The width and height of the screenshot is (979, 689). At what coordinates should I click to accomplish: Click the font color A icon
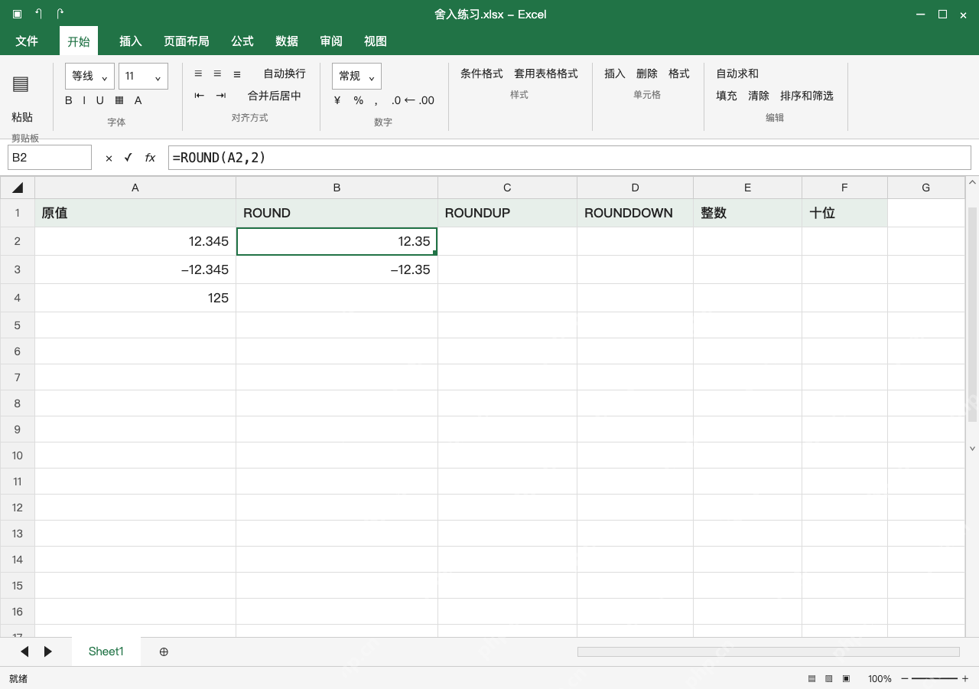138,100
